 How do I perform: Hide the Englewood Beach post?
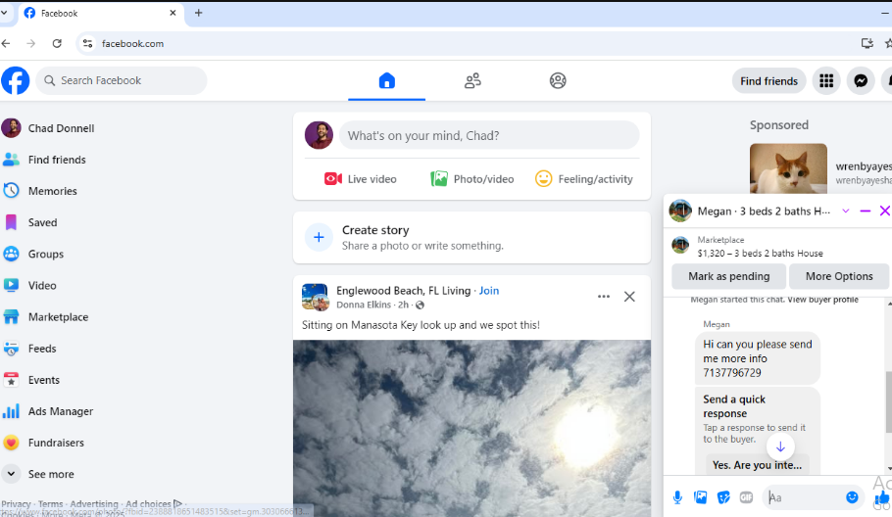pos(629,297)
